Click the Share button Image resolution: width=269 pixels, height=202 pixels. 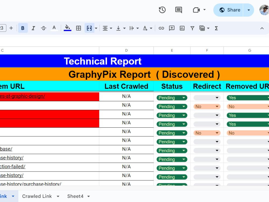tap(228, 10)
